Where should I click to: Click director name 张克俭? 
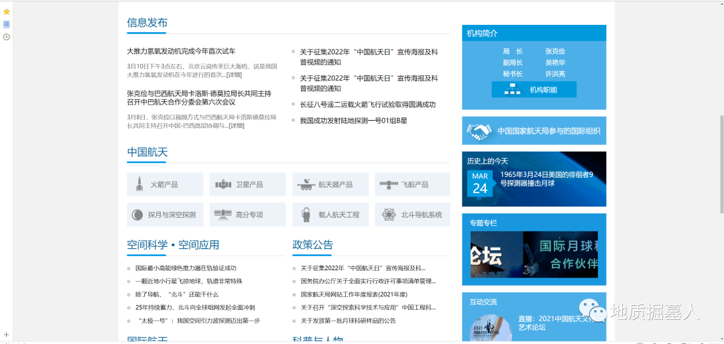tap(555, 51)
